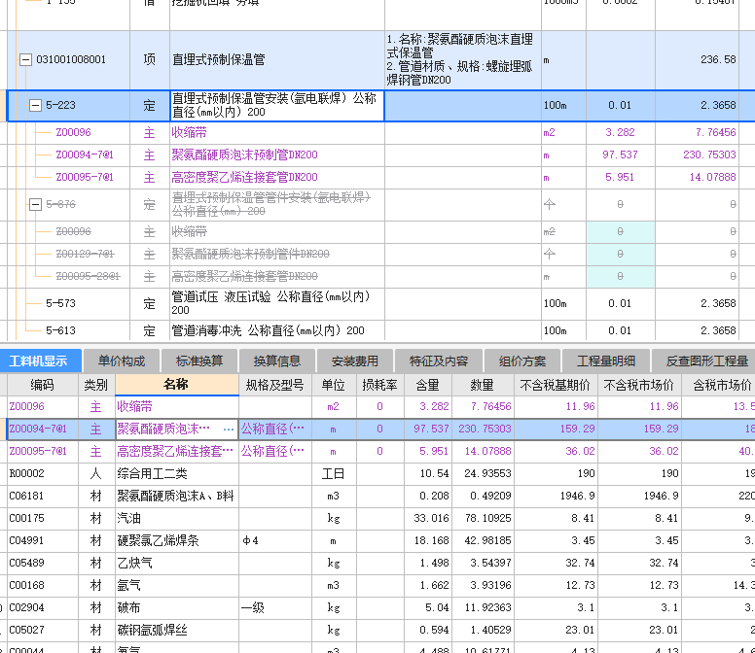This screenshot has width=755, height=653.
Task: Select the Z00094-7@1 tree row in the upper grid
Action: tap(380, 155)
